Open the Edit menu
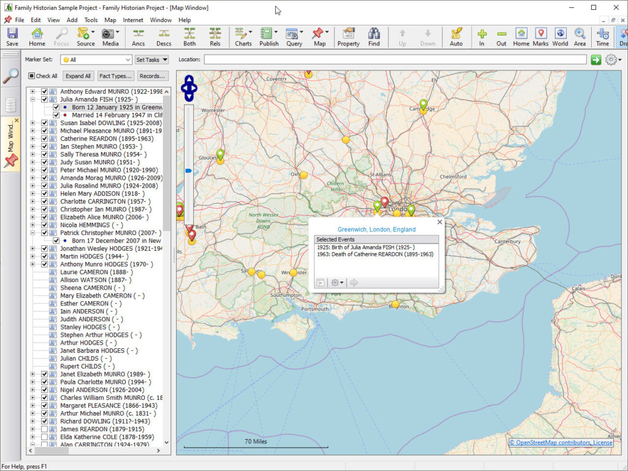628x471 pixels. coord(36,20)
